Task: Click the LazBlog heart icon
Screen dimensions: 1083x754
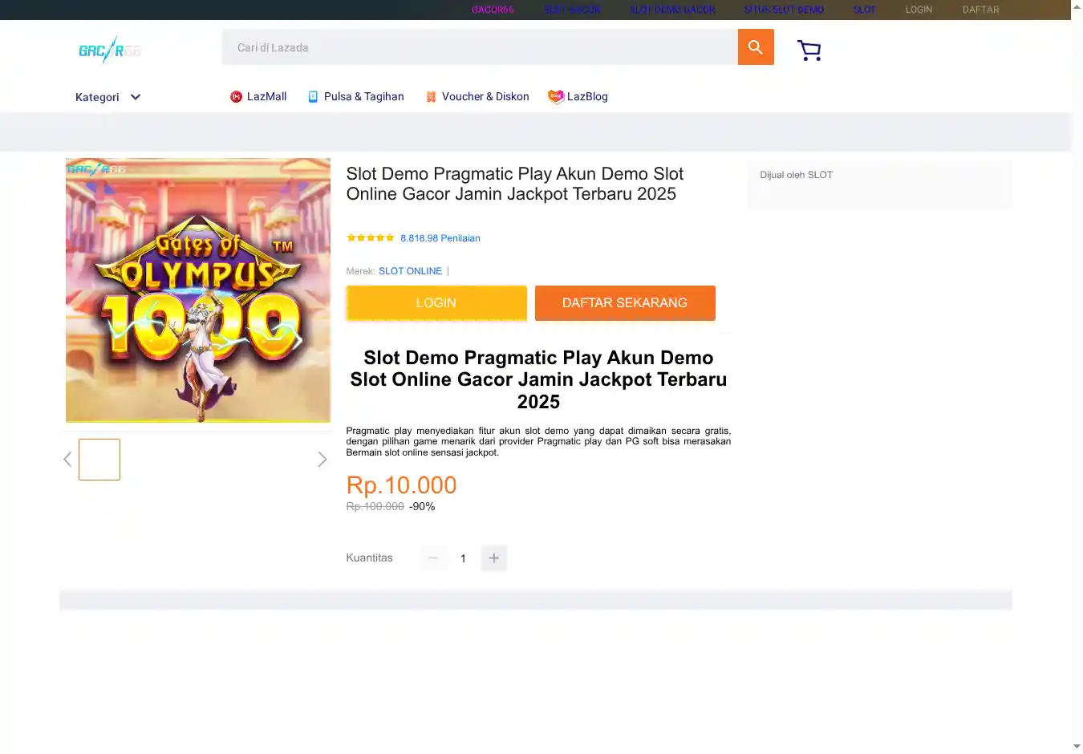Action: 555,97
